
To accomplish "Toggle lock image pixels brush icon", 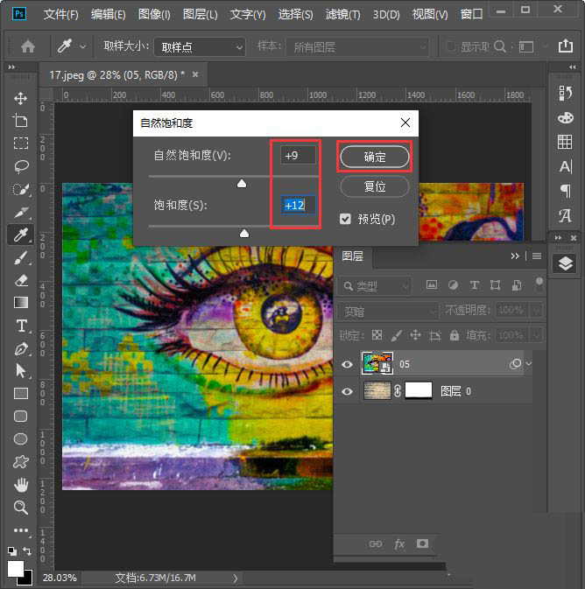I will (396, 335).
